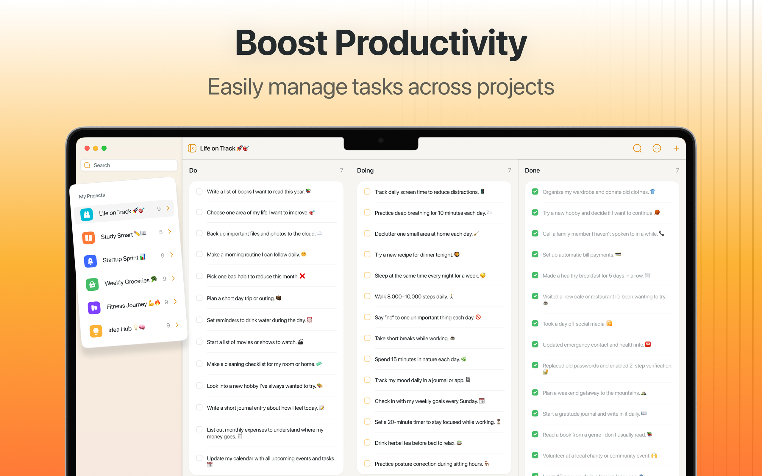Check 'Pick one bad habit' task
Image resolution: width=762 pixels, height=476 pixels.
199,276
